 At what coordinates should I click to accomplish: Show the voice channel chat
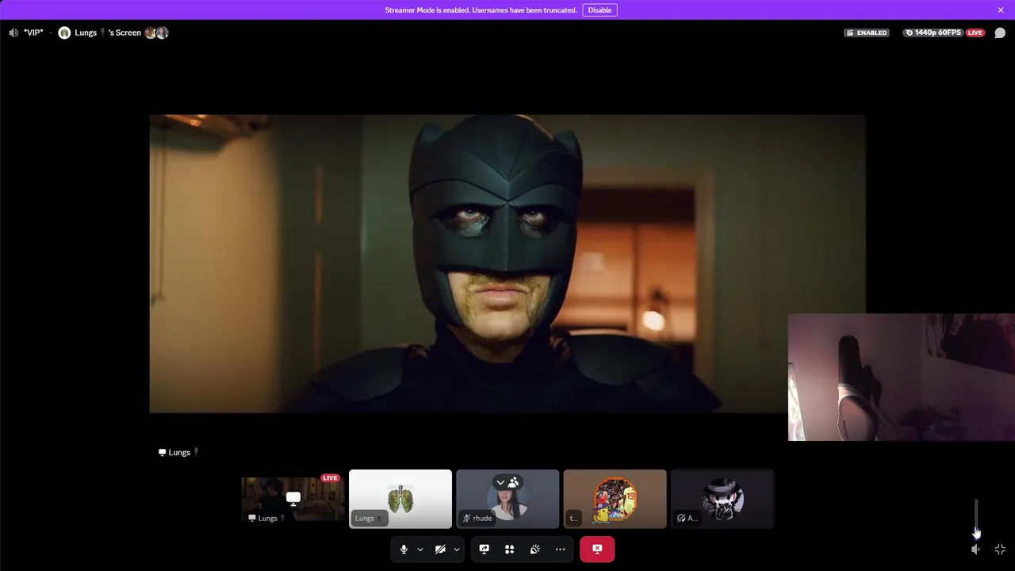[1000, 33]
